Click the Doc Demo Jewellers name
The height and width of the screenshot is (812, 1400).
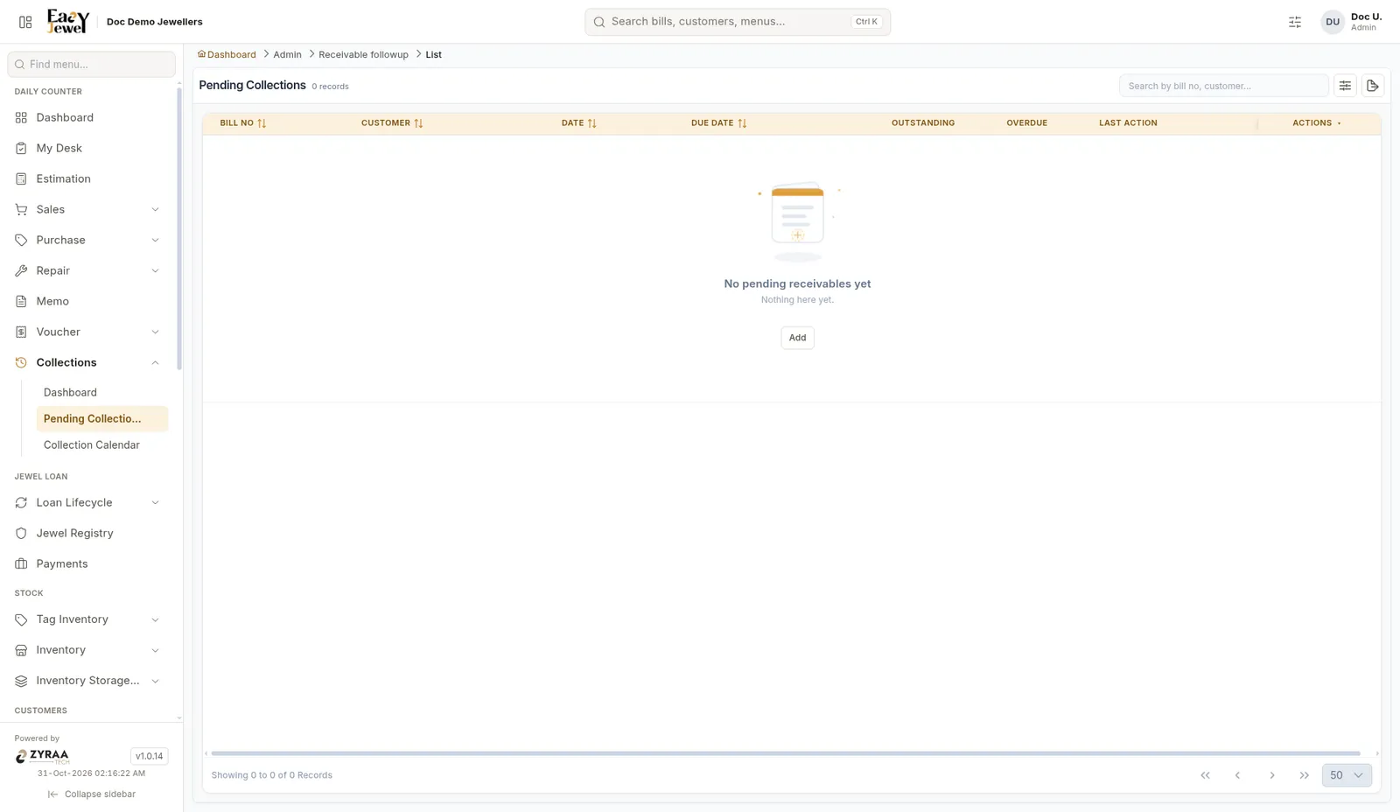click(x=154, y=22)
